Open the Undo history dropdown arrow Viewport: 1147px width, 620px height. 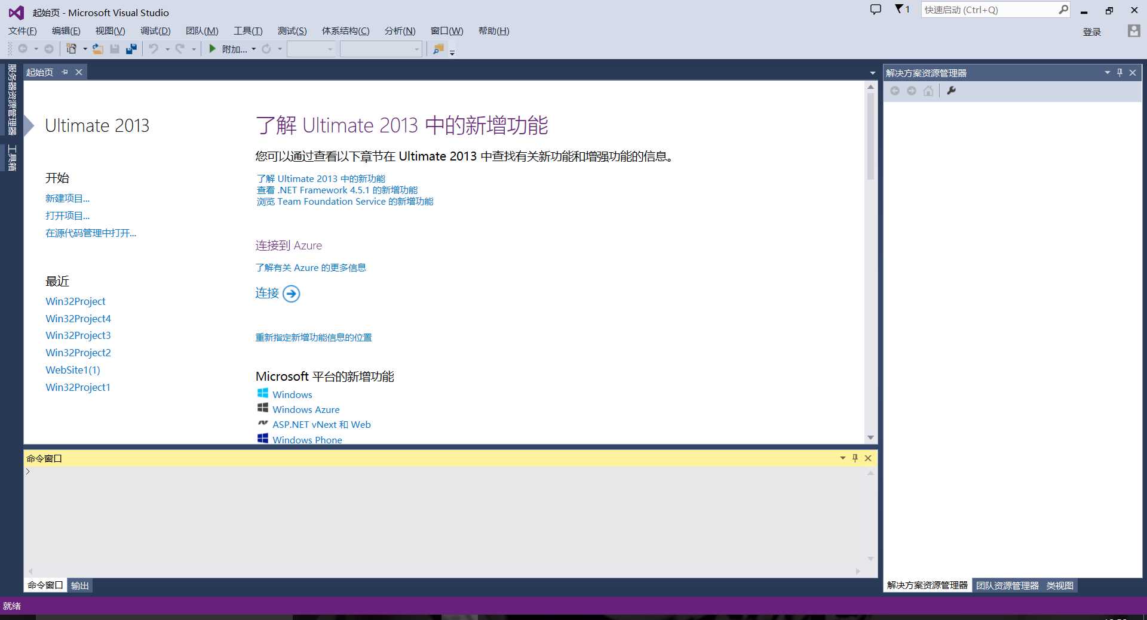[167, 49]
